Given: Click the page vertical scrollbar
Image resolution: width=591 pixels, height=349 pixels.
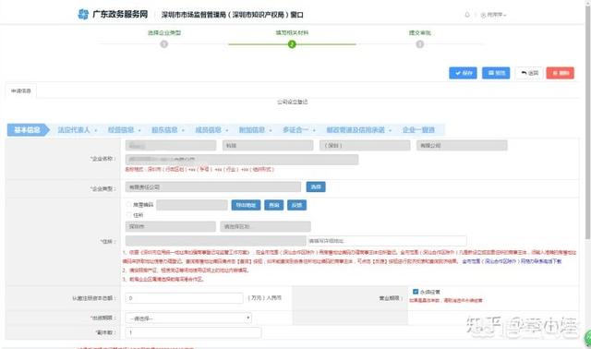Looking at the screenshot, I should pos(587,121).
